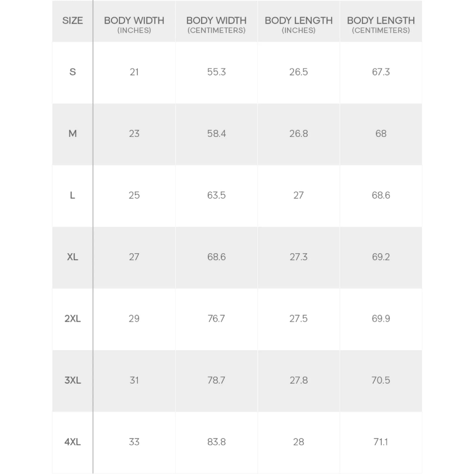The image size is (474, 474).
Task: Click the 26.8 body length cell
Action: click(299, 134)
